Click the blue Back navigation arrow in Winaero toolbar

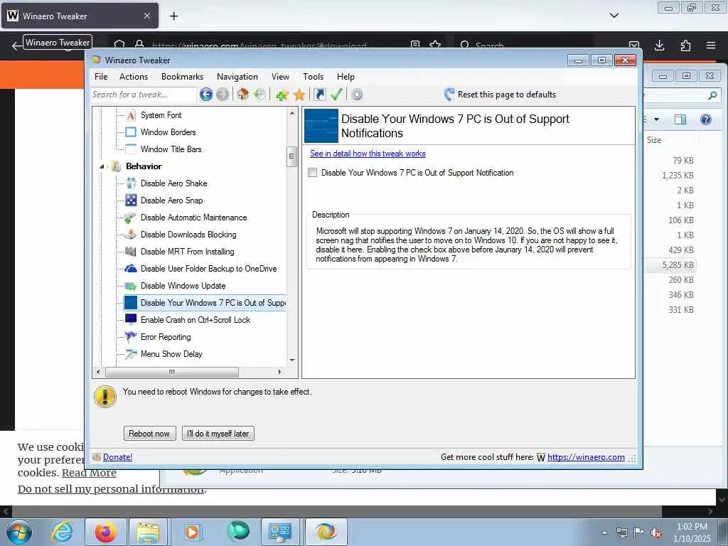click(206, 95)
